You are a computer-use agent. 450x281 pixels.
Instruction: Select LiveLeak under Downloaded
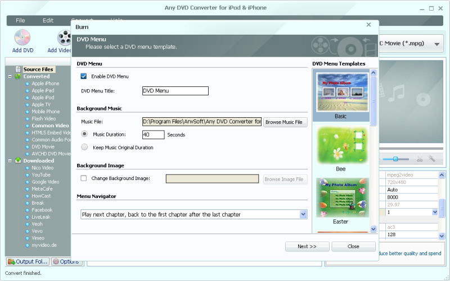tap(40, 217)
